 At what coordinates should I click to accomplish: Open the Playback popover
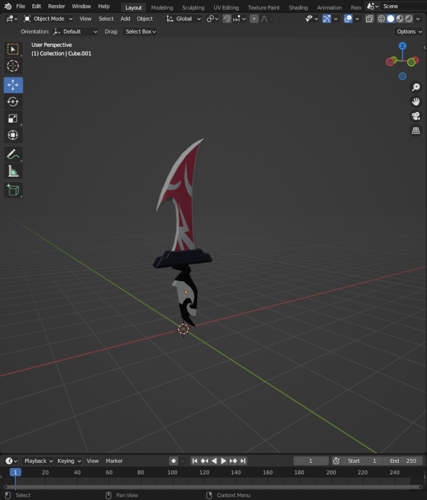click(x=38, y=461)
